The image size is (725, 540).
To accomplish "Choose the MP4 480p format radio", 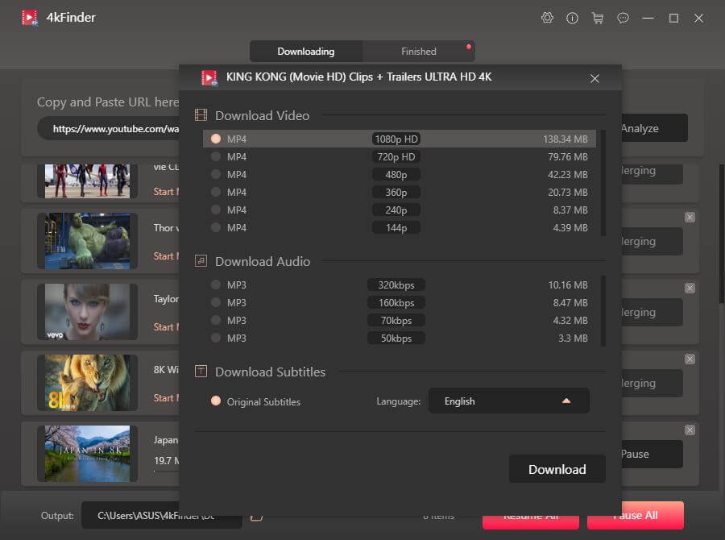I will pyautogui.click(x=216, y=174).
